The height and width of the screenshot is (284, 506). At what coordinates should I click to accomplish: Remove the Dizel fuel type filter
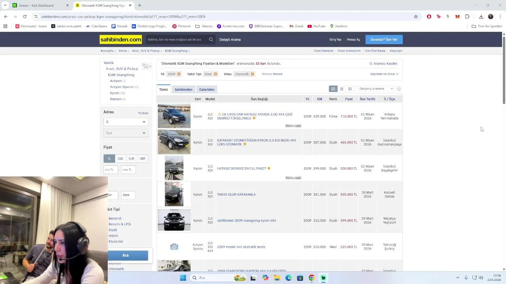(x=215, y=74)
